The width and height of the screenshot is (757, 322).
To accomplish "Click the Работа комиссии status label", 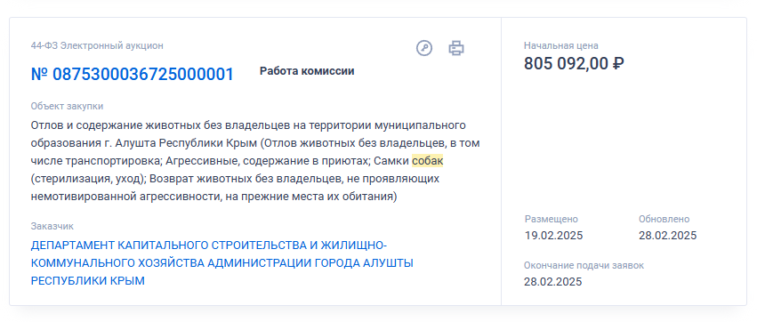I will [307, 71].
